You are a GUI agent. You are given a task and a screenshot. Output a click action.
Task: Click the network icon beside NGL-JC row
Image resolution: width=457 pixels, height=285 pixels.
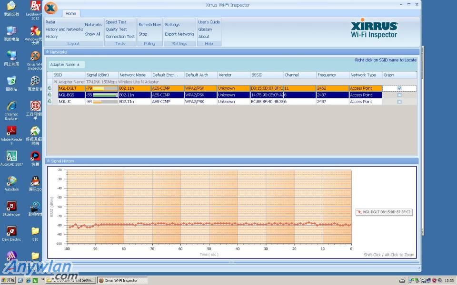click(50, 102)
